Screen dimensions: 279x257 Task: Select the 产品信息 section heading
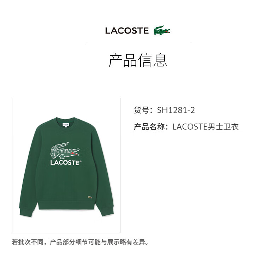click(138, 60)
